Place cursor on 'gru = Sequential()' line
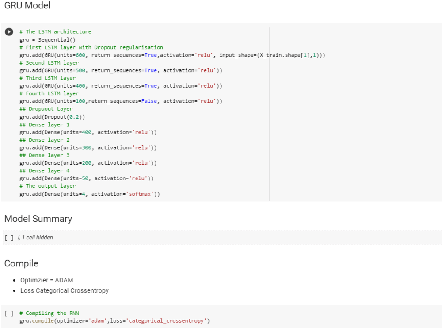This screenshot has height=332, width=442. pyautogui.click(x=47, y=40)
